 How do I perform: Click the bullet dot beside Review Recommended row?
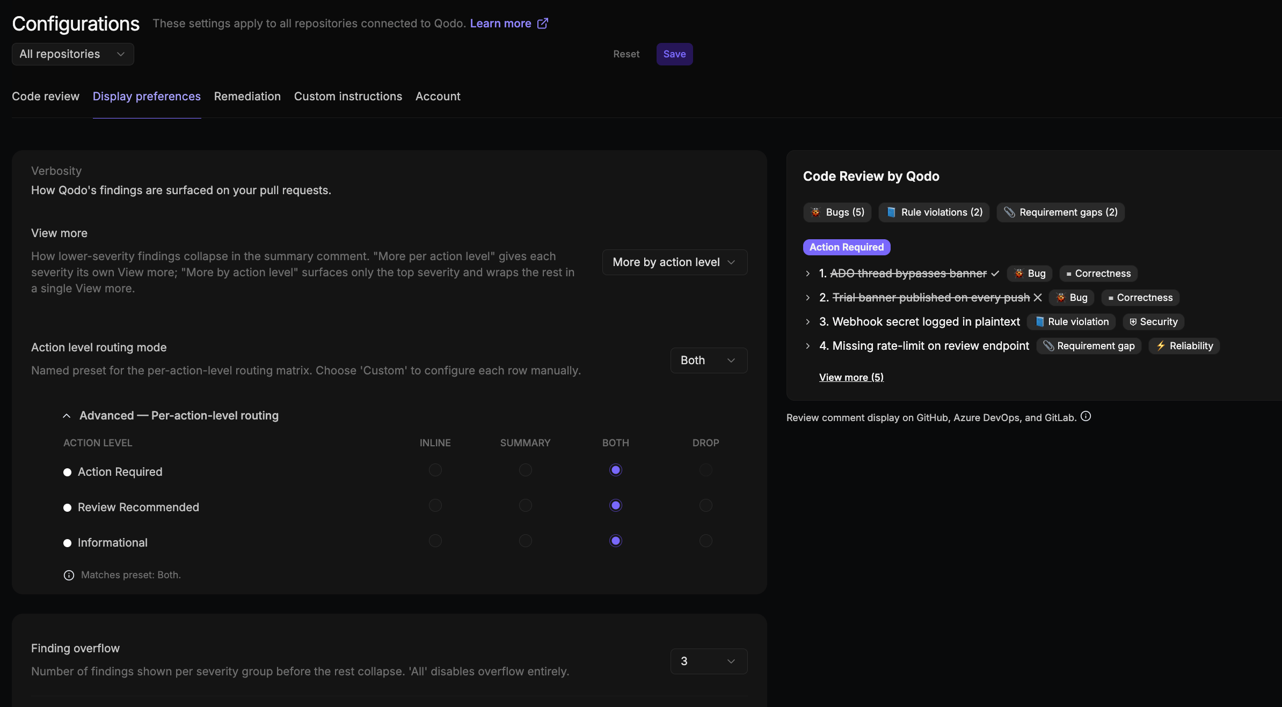(x=67, y=507)
